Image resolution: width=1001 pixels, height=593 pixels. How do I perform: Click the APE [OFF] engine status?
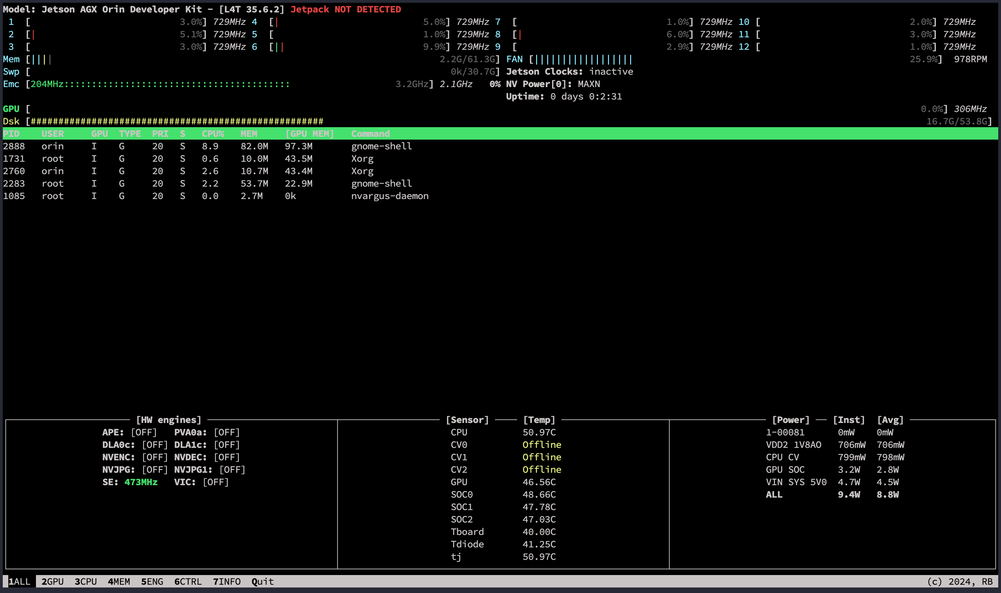tap(130, 432)
